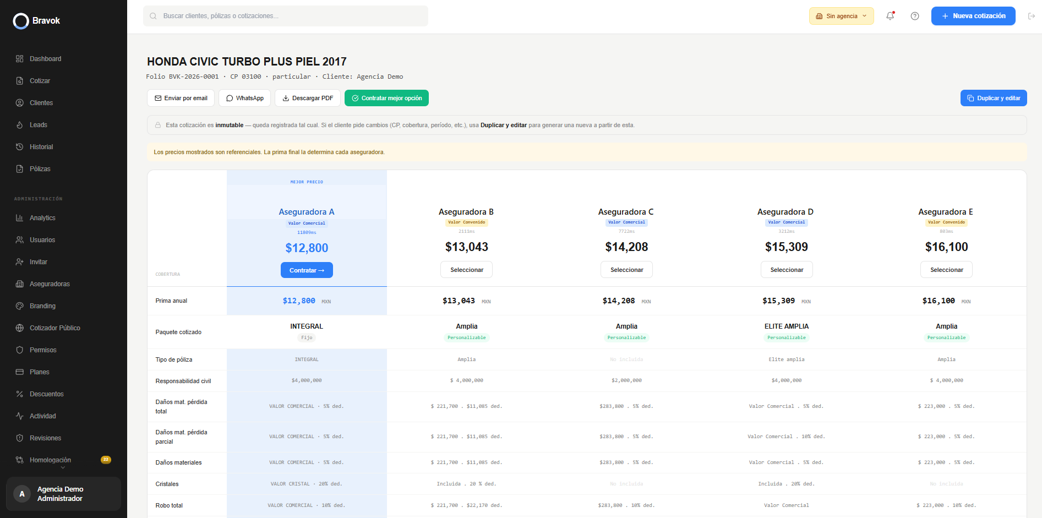Focus the search clientes, pólizas field
The width and height of the screenshot is (1042, 518).
pyautogui.click(x=286, y=16)
